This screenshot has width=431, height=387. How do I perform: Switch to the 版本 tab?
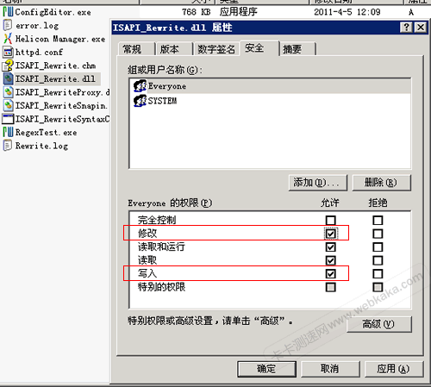coord(173,49)
